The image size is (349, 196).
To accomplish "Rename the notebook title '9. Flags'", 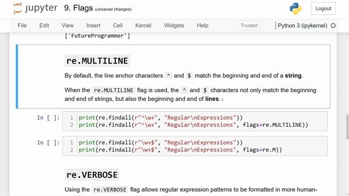I will [79, 8].
